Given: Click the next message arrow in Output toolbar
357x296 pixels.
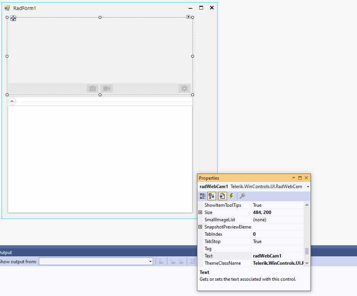Looking at the screenshot, I should pos(181,261).
